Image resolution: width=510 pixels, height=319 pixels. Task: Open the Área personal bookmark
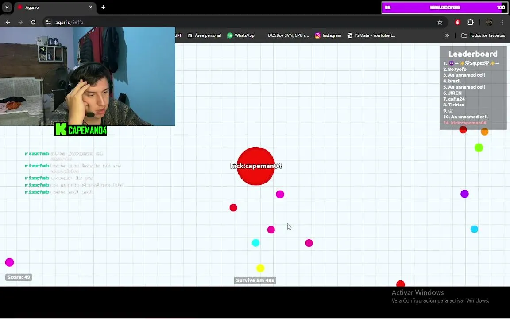204,35
